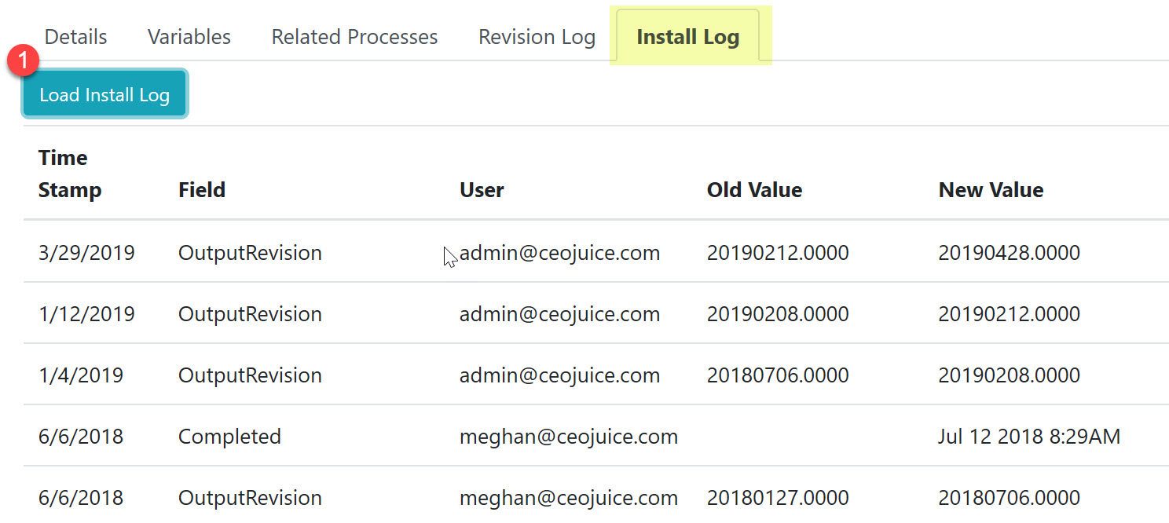Select the 1/4/2019 time stamp cell

pyautogui.click(x=80, y=375)
